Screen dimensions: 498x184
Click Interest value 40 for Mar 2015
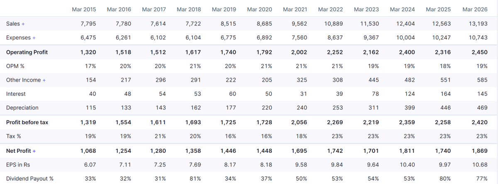pos(93,94)
